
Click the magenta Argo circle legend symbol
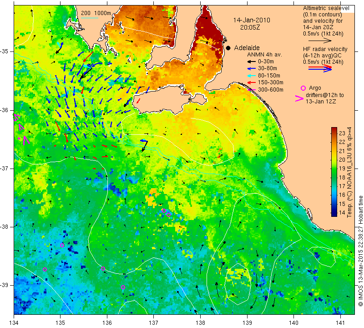pos(303,88)
